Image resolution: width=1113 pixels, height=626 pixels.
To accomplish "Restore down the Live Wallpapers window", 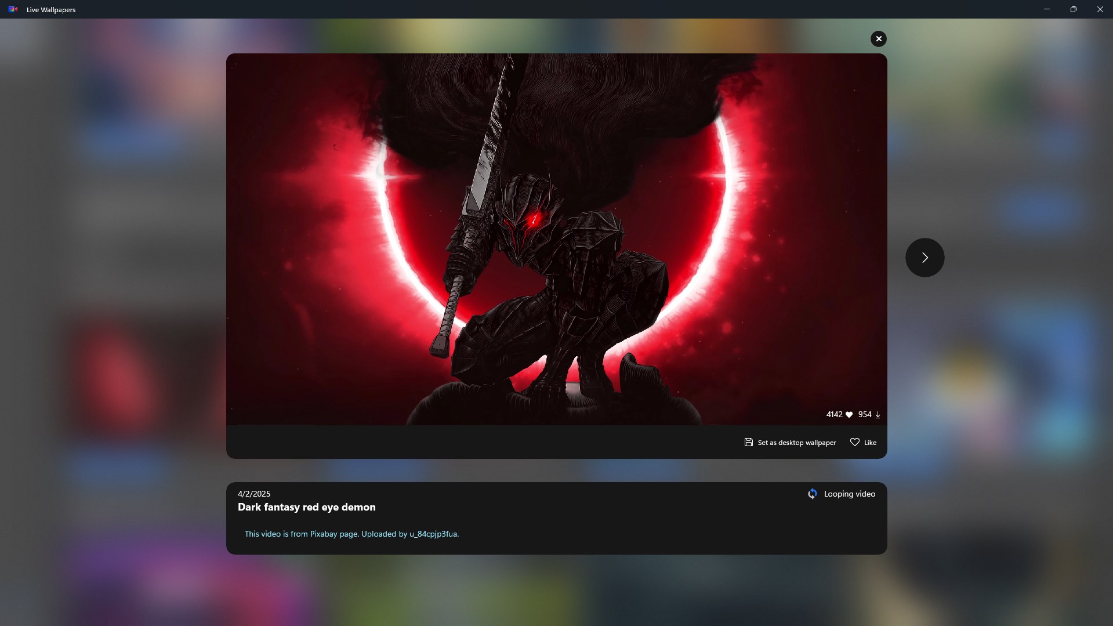I will (1073, 9).
